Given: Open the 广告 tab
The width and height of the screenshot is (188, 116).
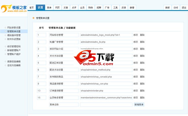Looking at the screenshot, I should point(107,8).
